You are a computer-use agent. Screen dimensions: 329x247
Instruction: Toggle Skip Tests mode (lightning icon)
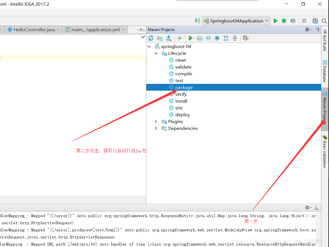click(x=217, y=38)
